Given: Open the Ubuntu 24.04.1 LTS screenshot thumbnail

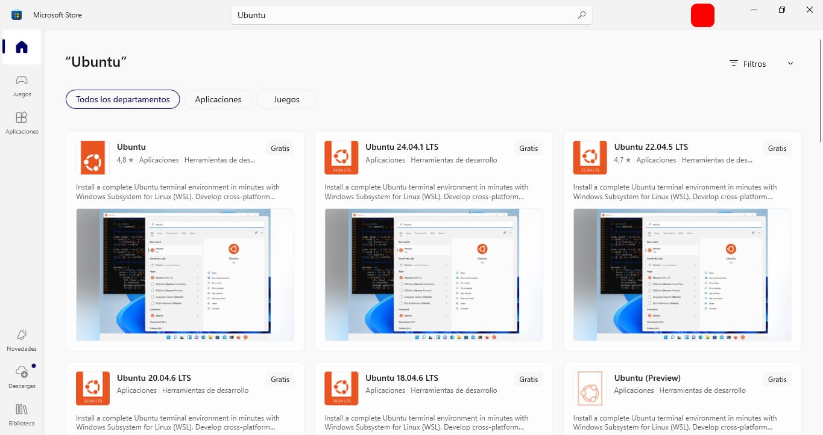Looking at the screenshot, I should pyautogui.click(x=434, y=275).
